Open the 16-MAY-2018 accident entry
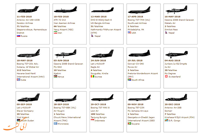This screenshot has width=213, height=133. 172,17
